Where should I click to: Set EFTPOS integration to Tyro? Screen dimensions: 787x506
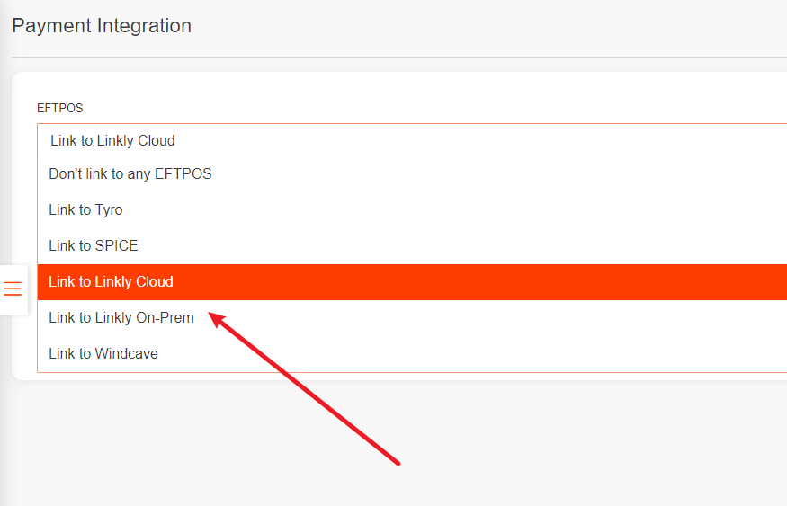[x=85, y=209]
